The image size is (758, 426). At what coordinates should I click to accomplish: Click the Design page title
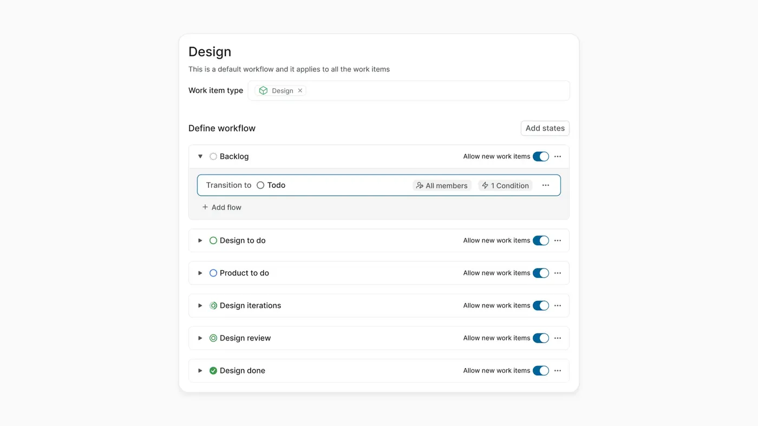pyautogui.click(x=210, y=51)
